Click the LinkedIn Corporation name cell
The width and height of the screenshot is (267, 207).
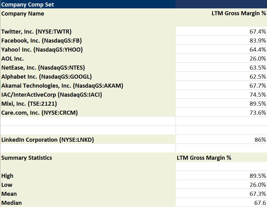click(47, 140)
